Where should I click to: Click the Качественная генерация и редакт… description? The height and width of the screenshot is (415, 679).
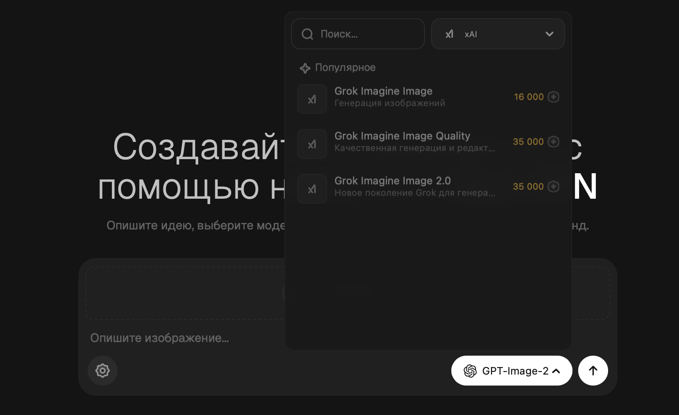pyautogui.click(x=415, y=148)
